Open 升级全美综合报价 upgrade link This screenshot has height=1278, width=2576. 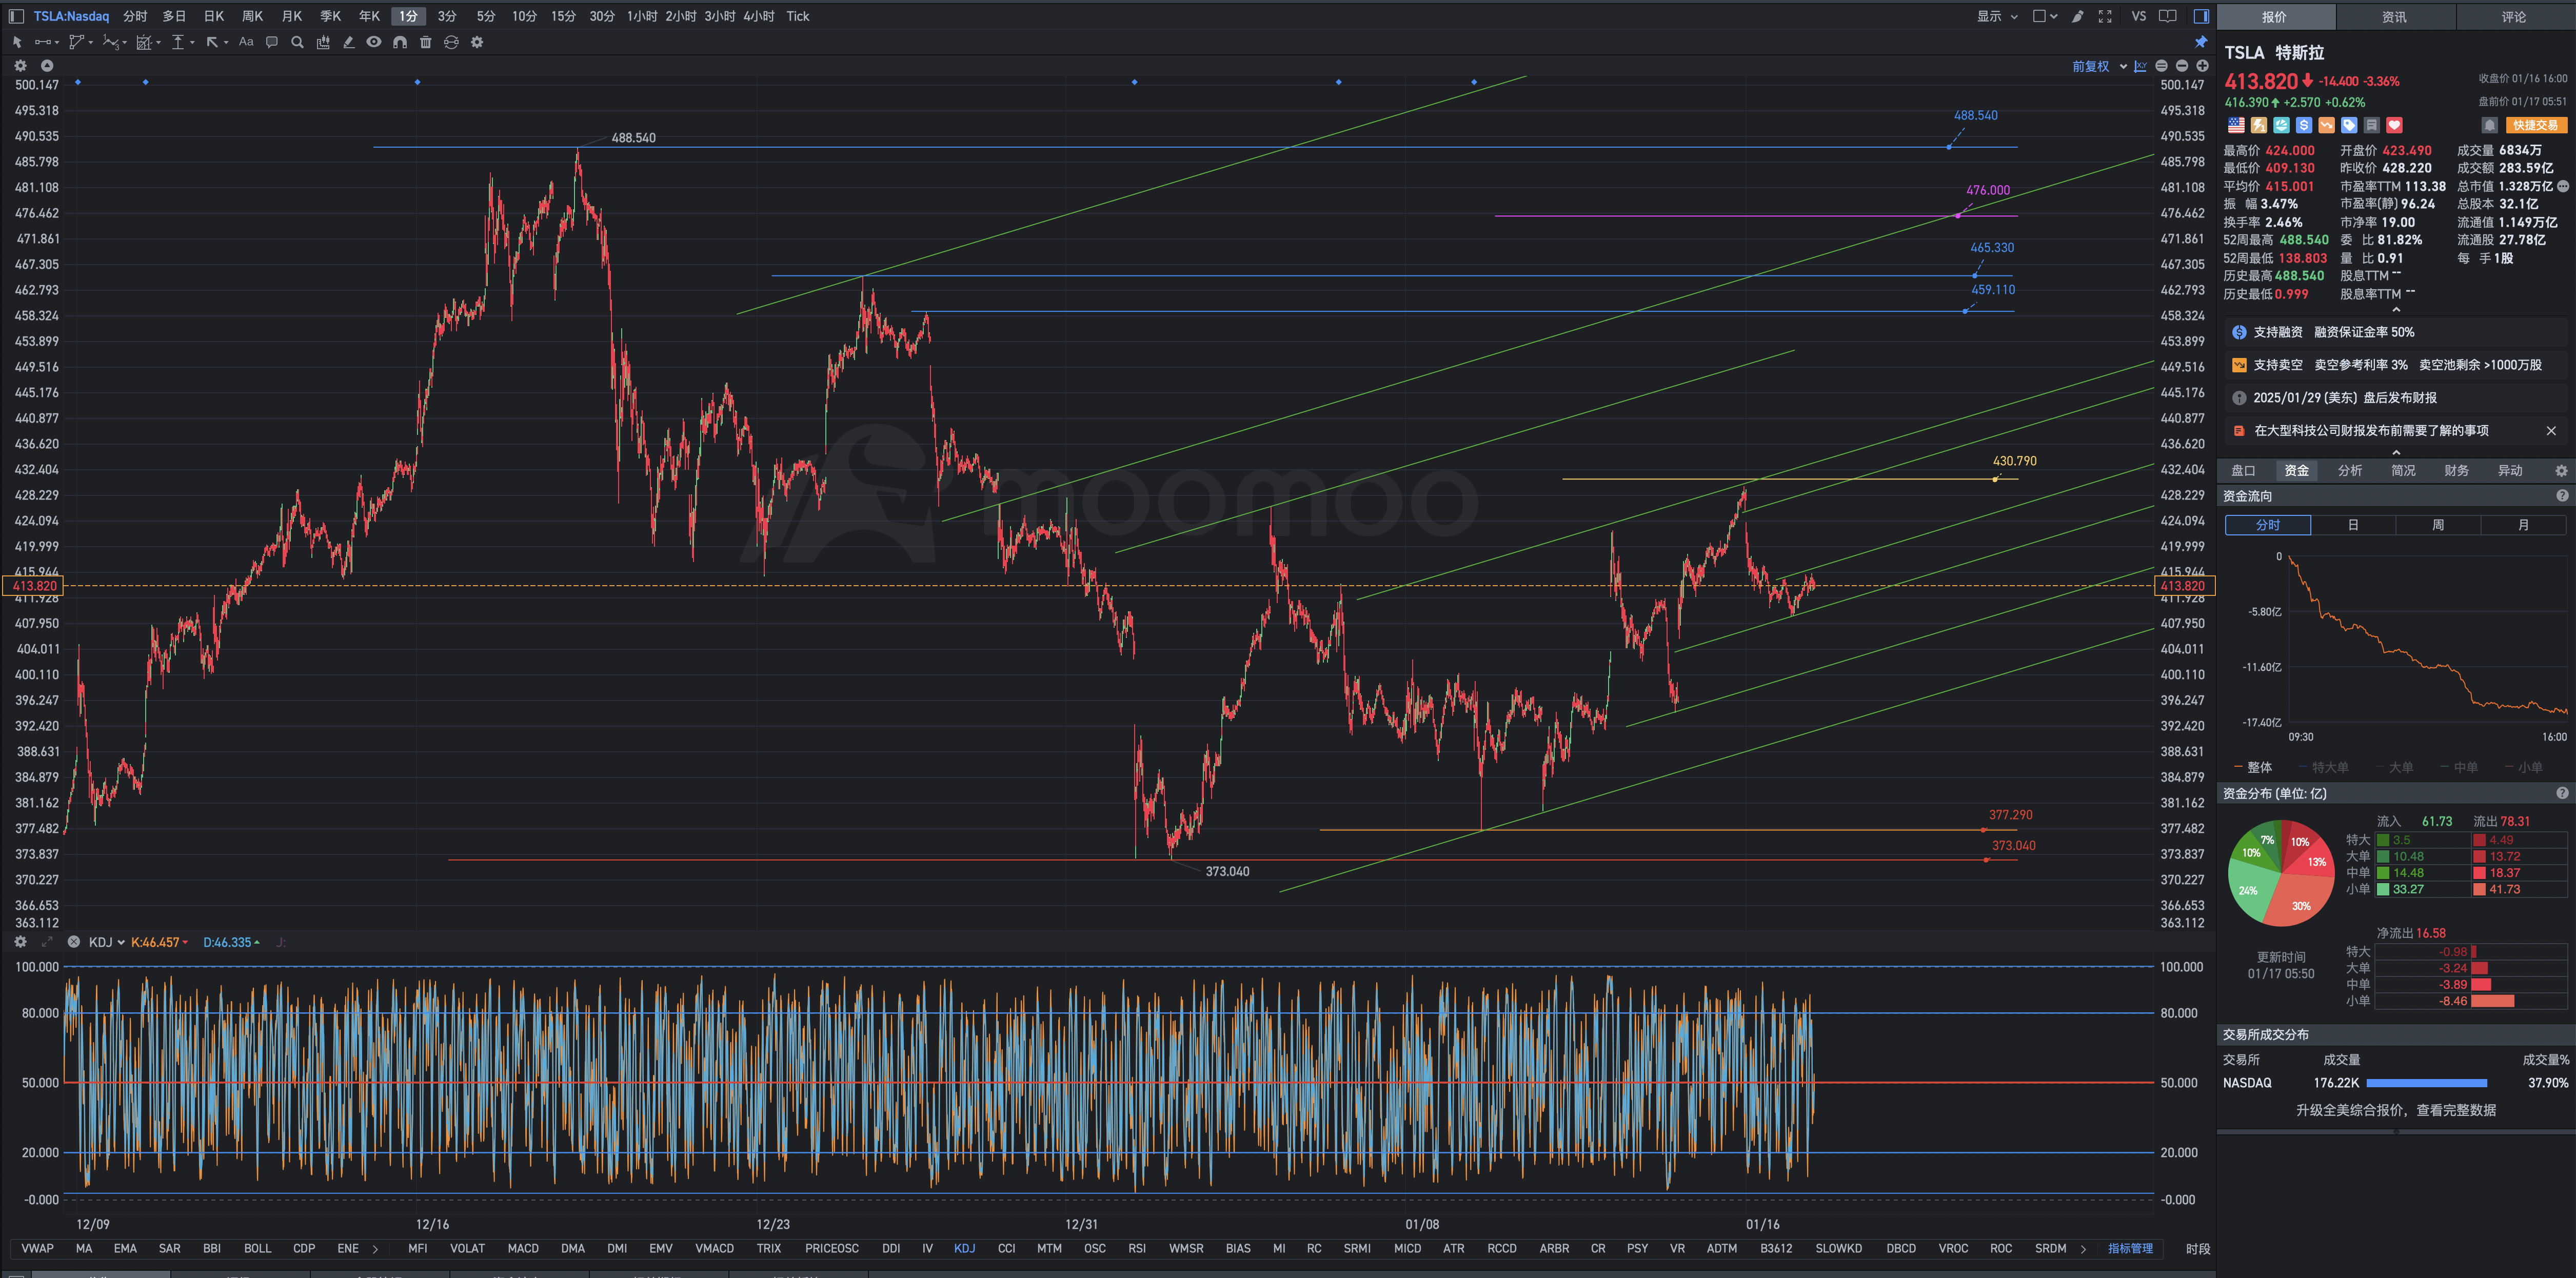(x=2395, y=1110)
